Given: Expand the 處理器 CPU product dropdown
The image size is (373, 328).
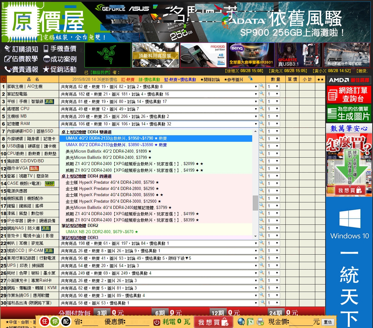Looking at the screenshot, I should pyautogui.click(x=159, y=109).
